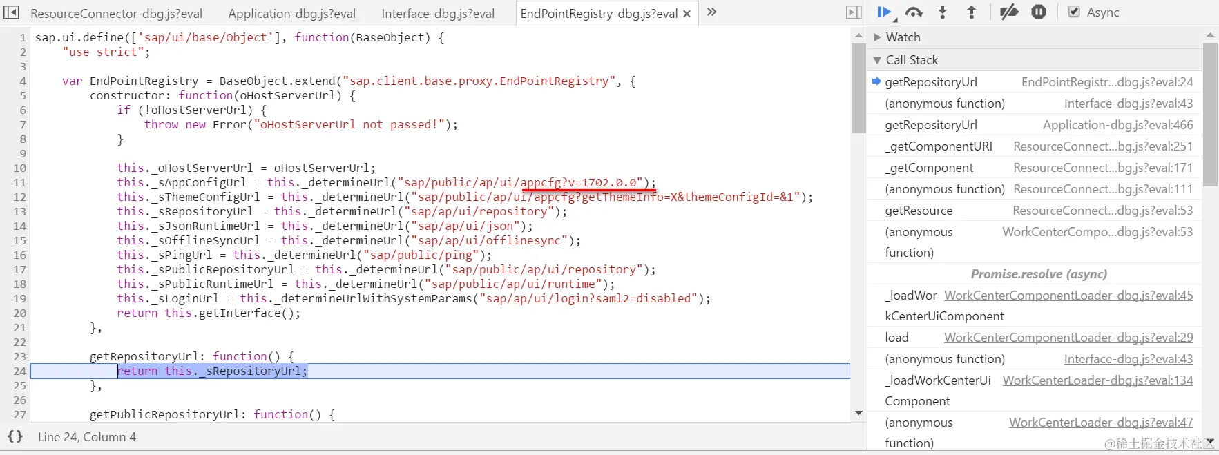Click the code editor vertical scrollbar thumb
The height and width of the screenshot is (455, 1219).
point(858,88)
